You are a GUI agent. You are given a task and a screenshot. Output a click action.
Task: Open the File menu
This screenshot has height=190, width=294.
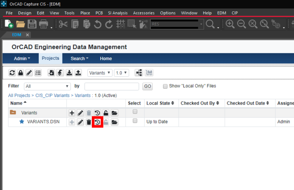pyautogui.click(x=9, y=13)
